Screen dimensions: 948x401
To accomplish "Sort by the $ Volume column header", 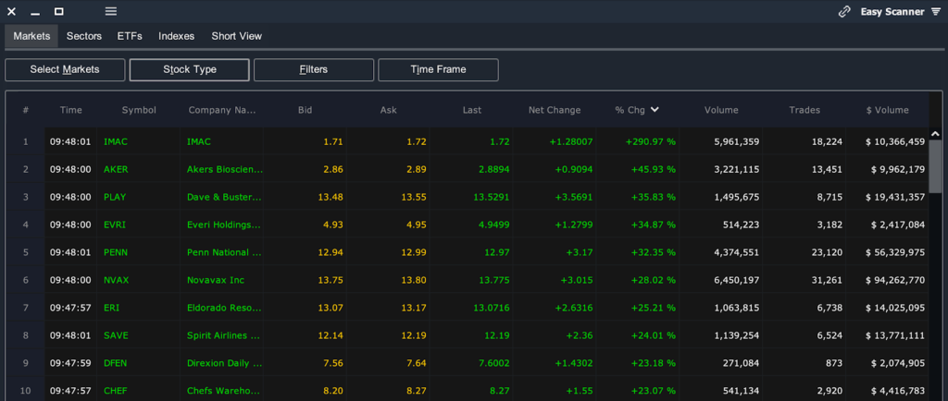I will pyautogui.click(x=887, y=110).
